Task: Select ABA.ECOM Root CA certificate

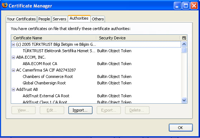Action: 96,64
